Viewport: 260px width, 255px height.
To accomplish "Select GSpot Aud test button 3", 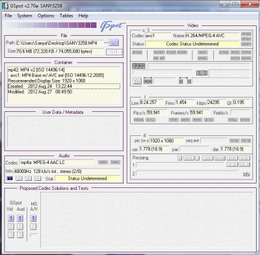I will tap(20, 234).
